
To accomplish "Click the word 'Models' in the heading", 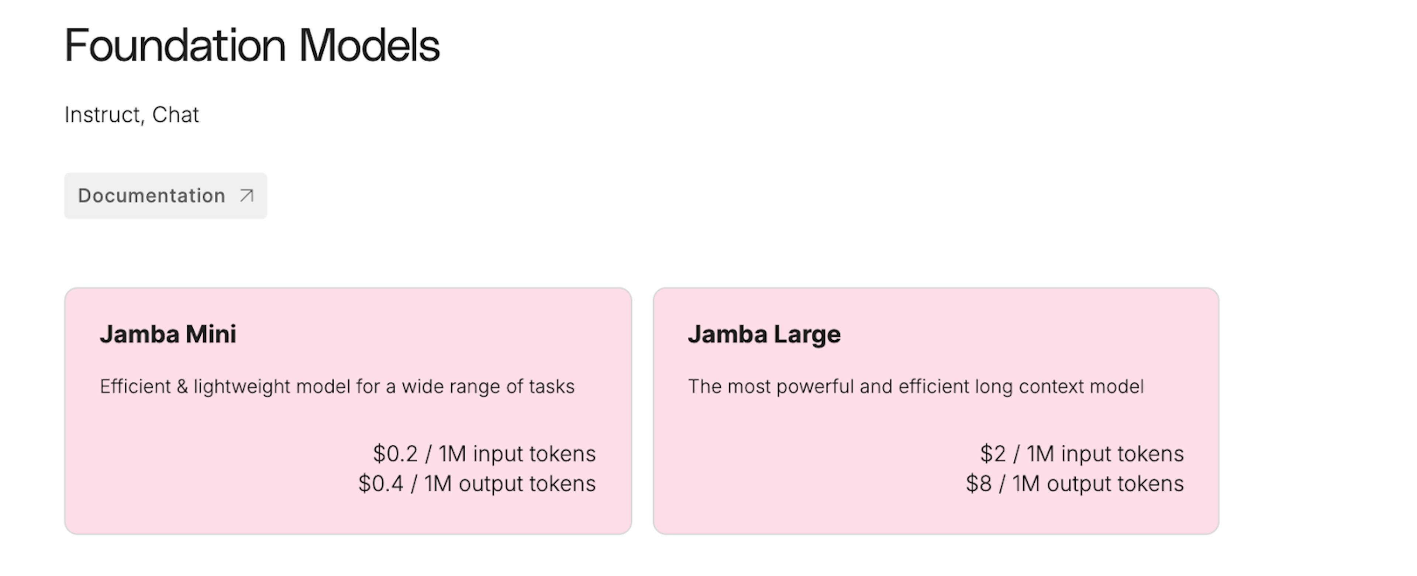I will pos(370,45).
